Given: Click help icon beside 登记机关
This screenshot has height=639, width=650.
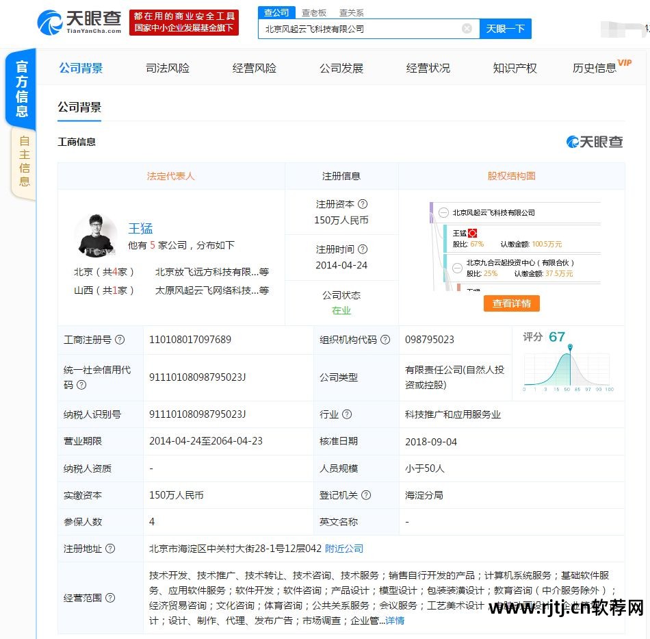Looking at the screenshot, I should click(x=366, y=495).
